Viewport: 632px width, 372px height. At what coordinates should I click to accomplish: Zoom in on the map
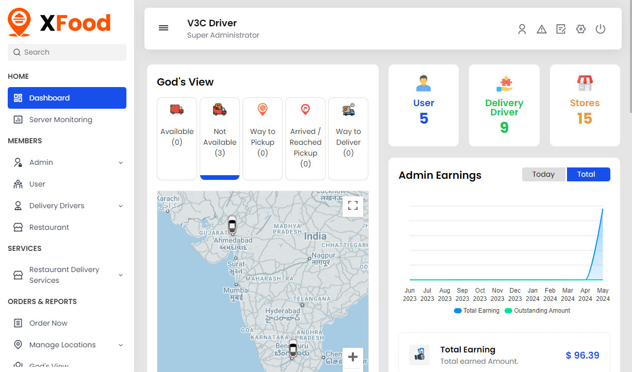tap(353, 357)
